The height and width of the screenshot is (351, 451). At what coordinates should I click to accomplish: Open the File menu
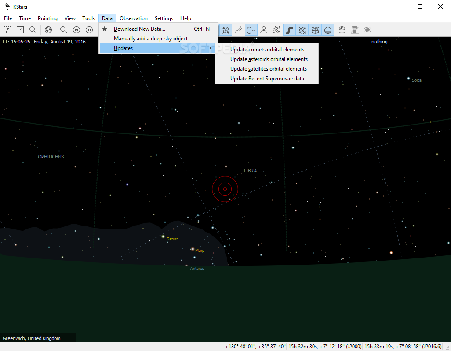pos(8,18)
